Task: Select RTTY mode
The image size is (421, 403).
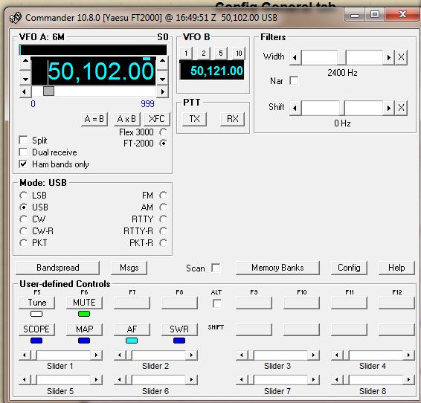Action: pyautogui.click(x=163, y=219)
